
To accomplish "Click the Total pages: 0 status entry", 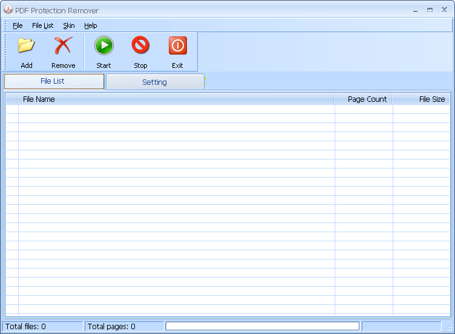I will pos(124,327).
